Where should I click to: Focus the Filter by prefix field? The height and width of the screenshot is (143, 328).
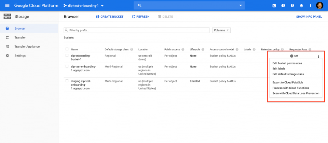point(137,30)
